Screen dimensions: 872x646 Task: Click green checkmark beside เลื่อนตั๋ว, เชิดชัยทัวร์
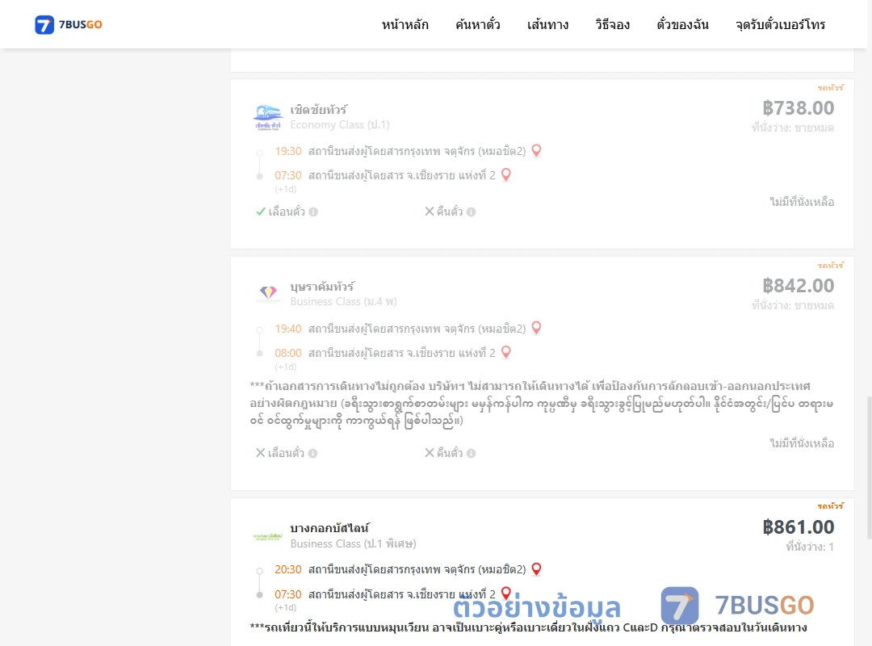point(260,212)
